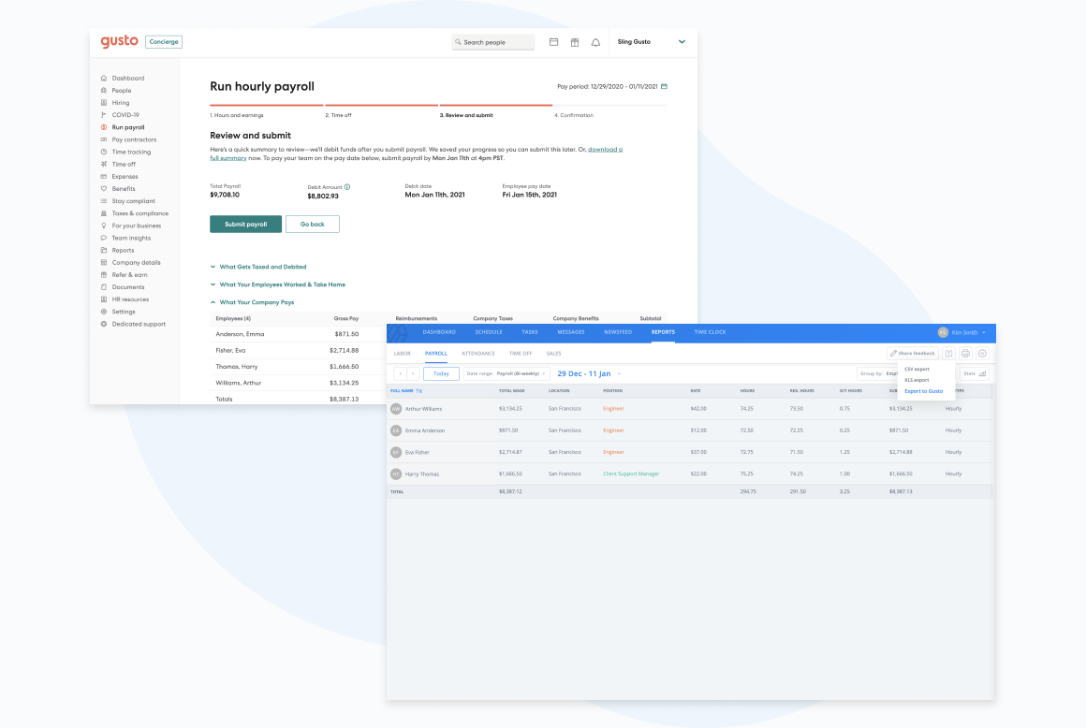Select CSV export from export menu
Viewport: 1086px width, 728px height.
917,370
